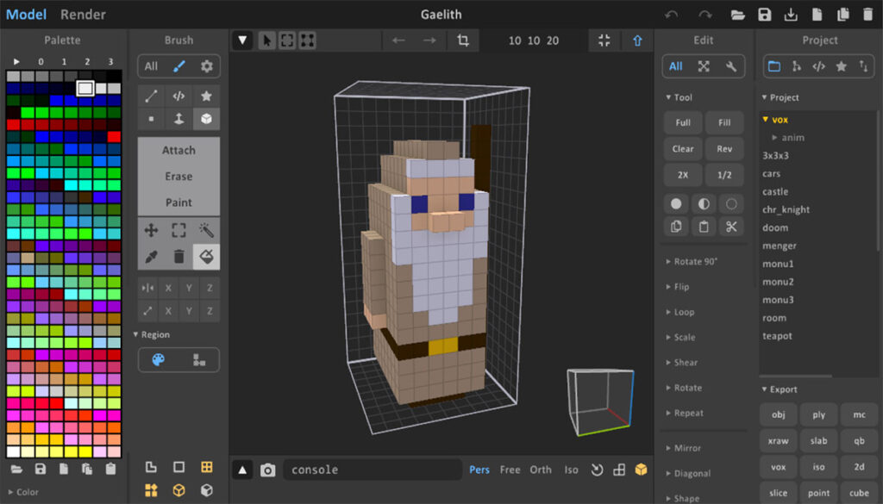Select the star brush icon
The width and height of the screenshot is (883, 504).
coord(206,96)
